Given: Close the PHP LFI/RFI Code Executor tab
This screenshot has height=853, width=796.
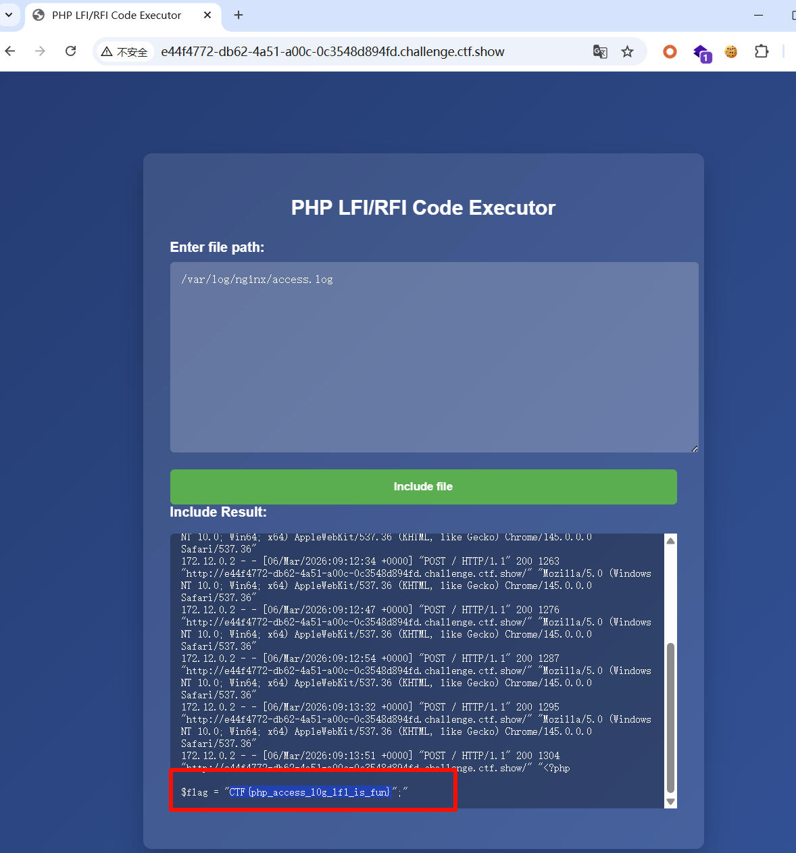Looking at the screenshot, I should 207,15.
